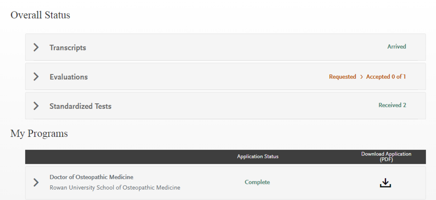Image resolution: width=436 pixels, height=200 pixels.
Task: Click the Doctor of Osteopathic Medicine title
Action: [x=91, y=177]
